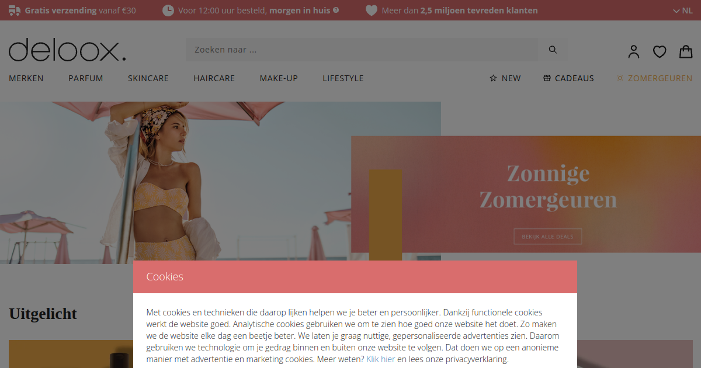This screenshot has width=701, height=368.
Task: Open the MERKEN menu
Action: pos(26,78)
